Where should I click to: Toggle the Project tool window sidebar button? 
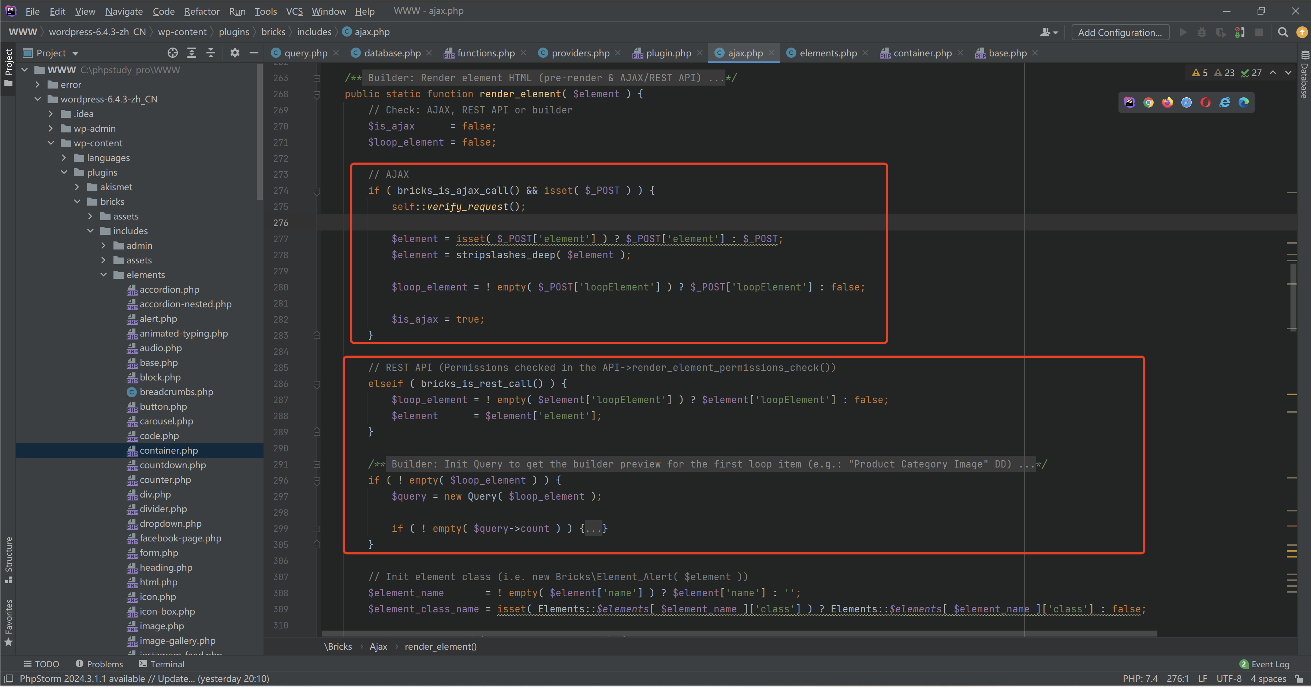point(8,68)
